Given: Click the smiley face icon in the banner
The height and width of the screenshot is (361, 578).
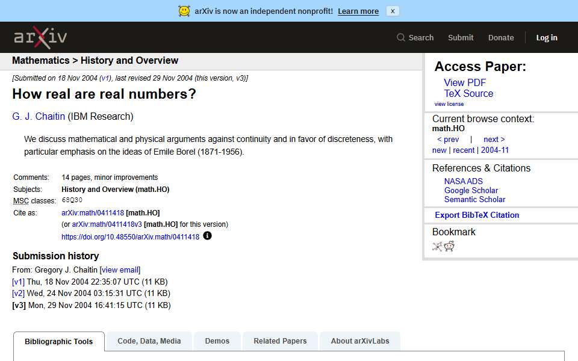Looking at the screenshot, I should pos(184,11).
